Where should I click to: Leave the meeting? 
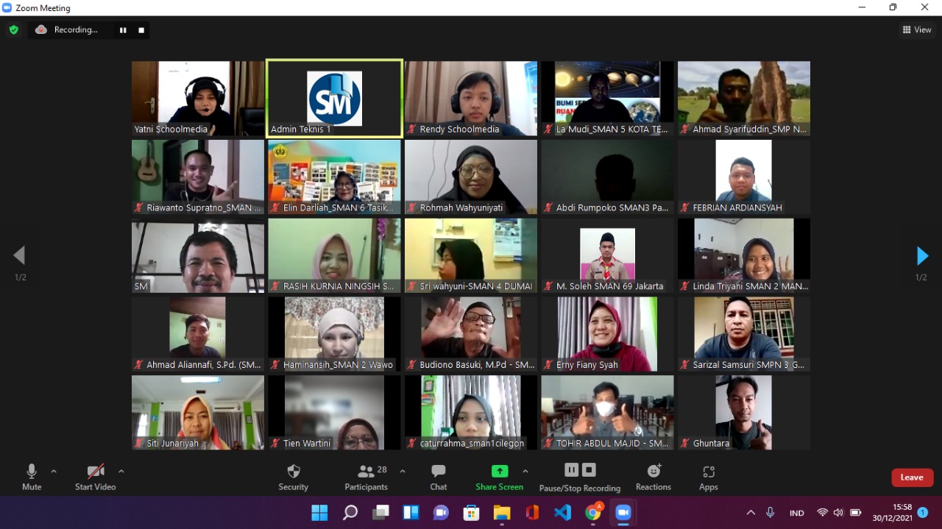(912, 477)
